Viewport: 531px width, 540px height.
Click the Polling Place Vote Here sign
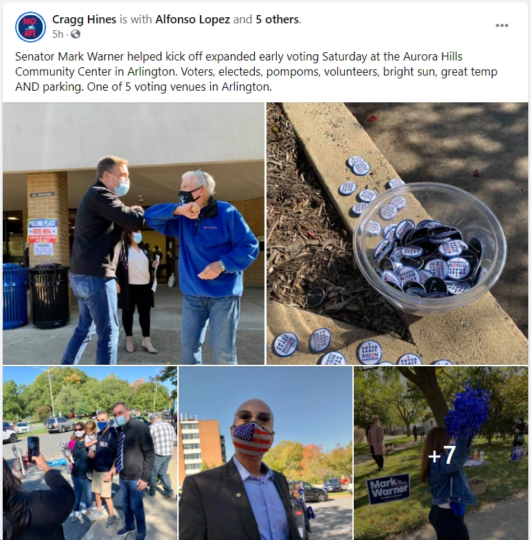(x=43, y=232)
